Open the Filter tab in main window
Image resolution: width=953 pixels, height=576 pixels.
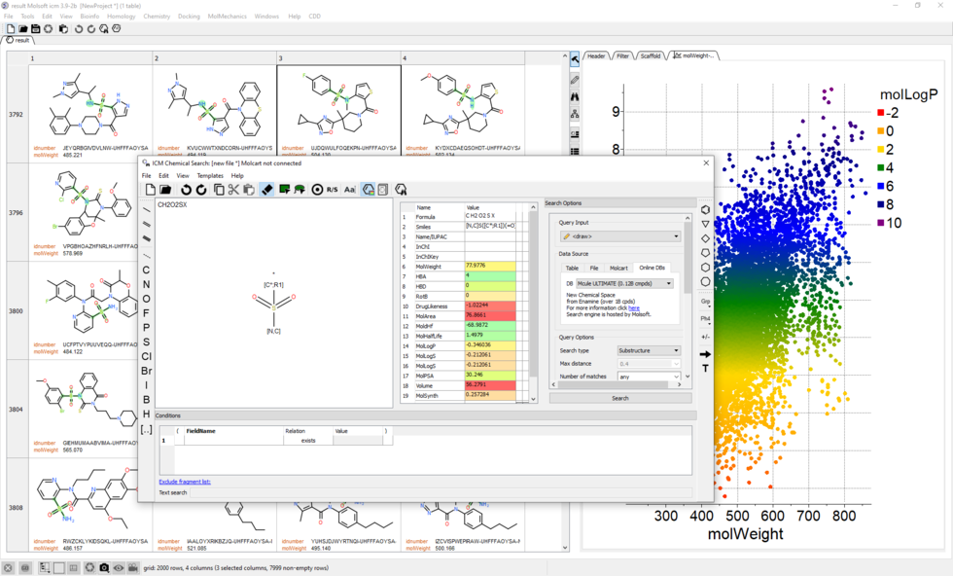tap(623, 56)
